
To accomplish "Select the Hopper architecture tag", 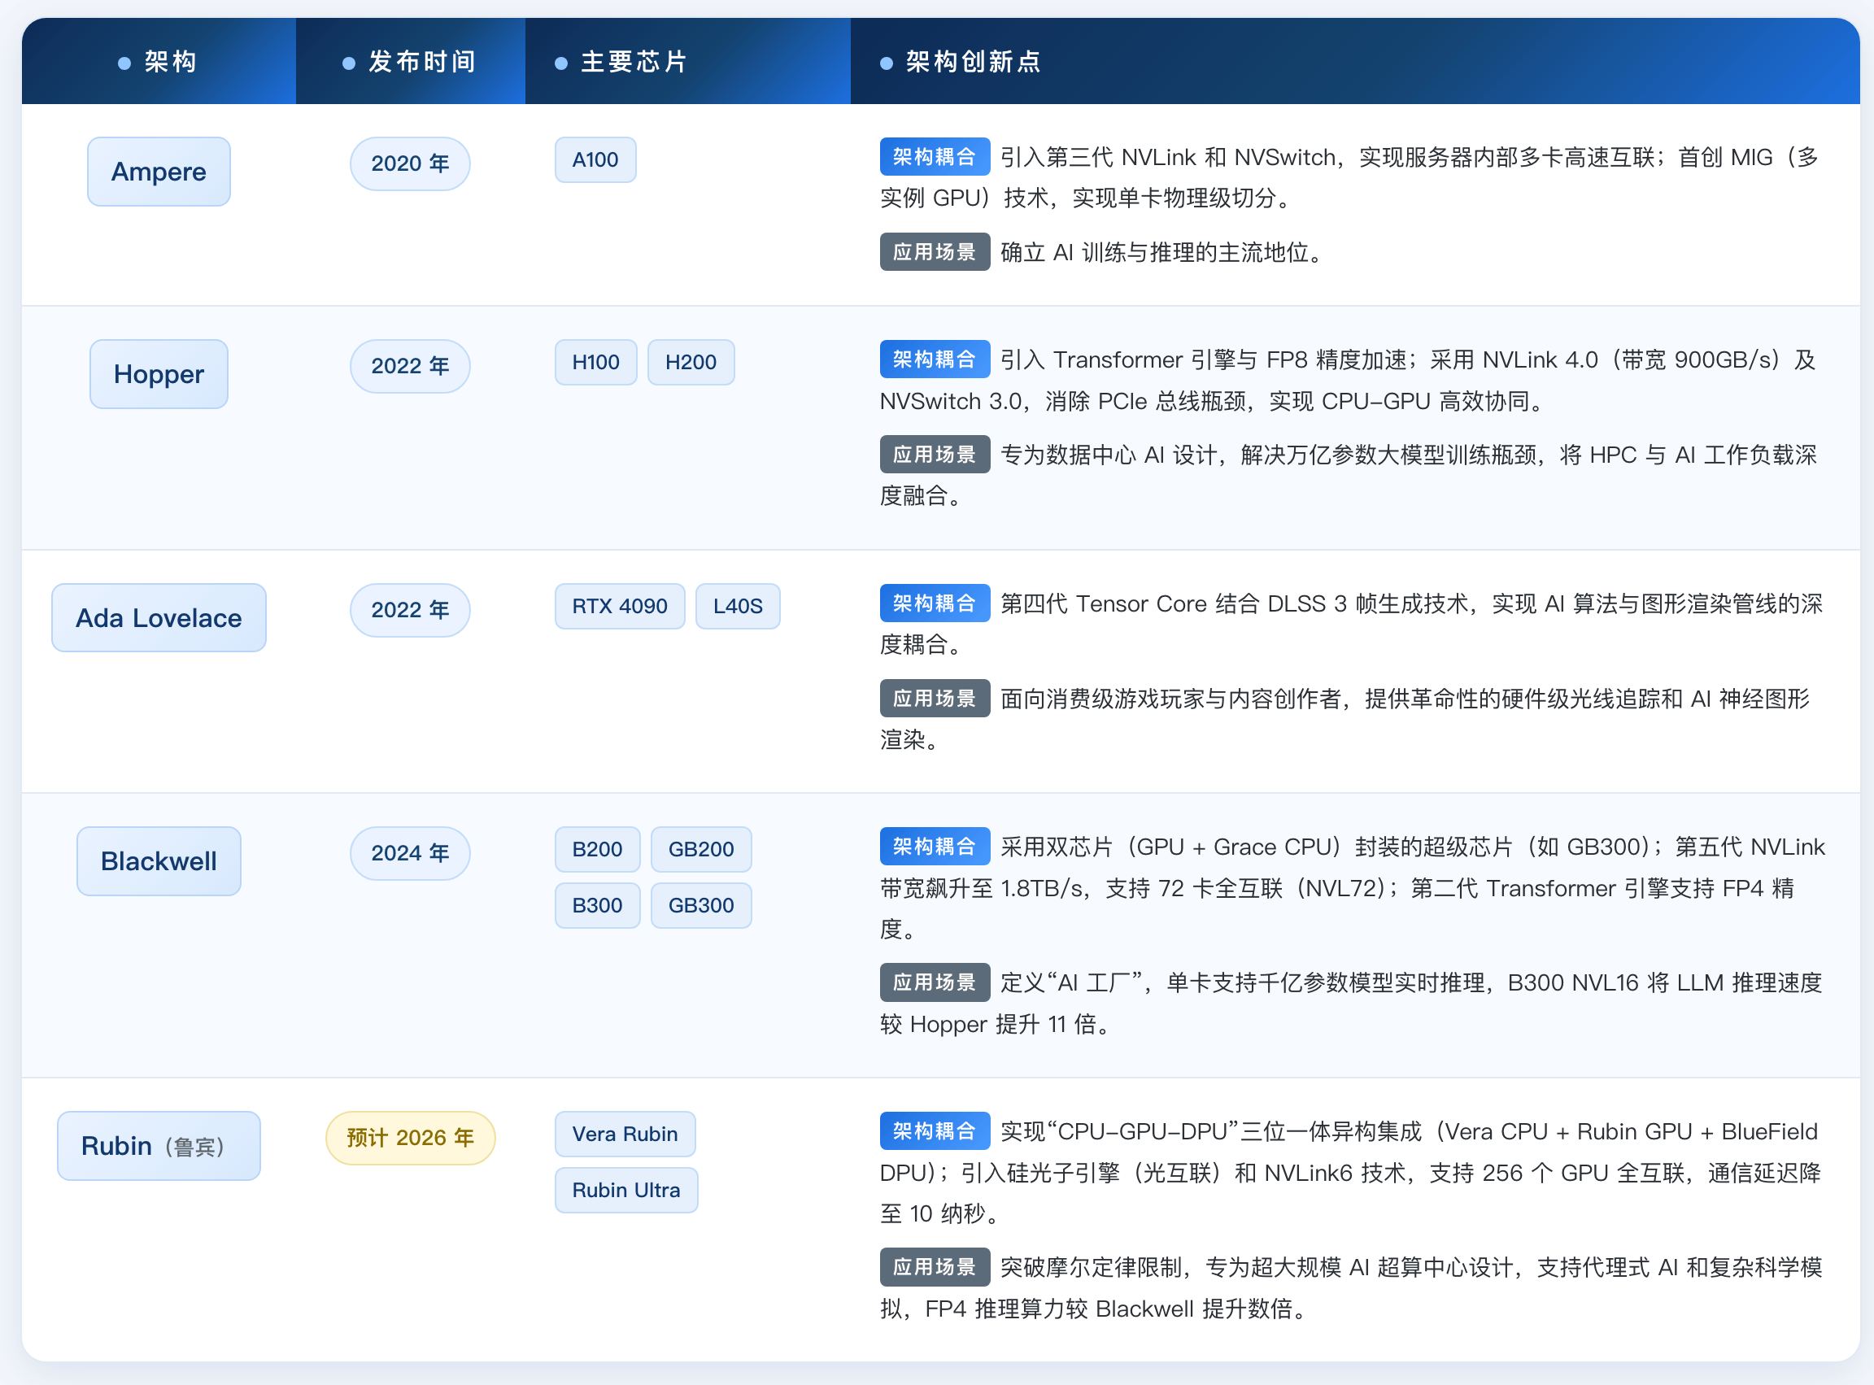I will (159, 374).
